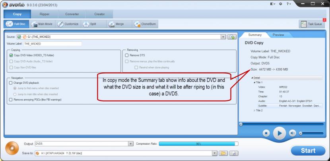Click the Time 01:40:37 value
The image size is (330, 161).
(x=284, y=92)
